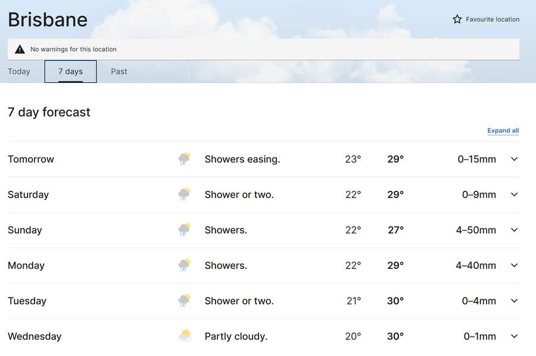This screenshot has height=356, width=536.
Task: Click the warning alert icon
Action: point(20,48)
